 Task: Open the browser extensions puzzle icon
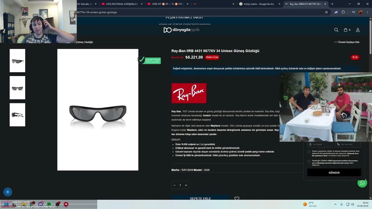coord(343,12)
